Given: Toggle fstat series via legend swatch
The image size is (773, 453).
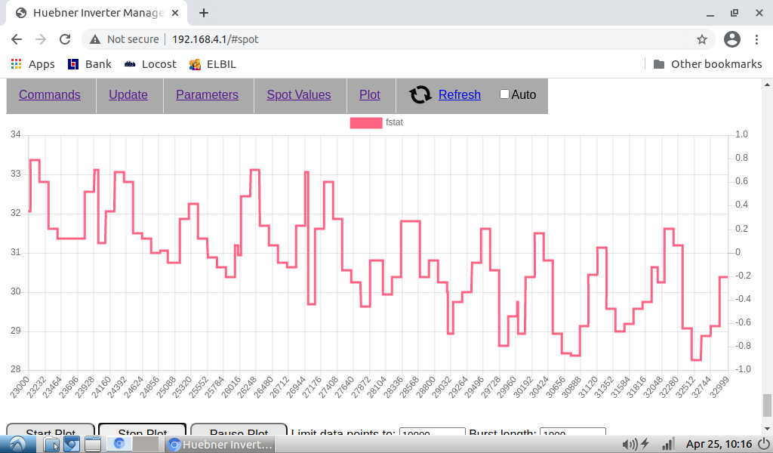Looking at the screenshot, I should [366, 122].
